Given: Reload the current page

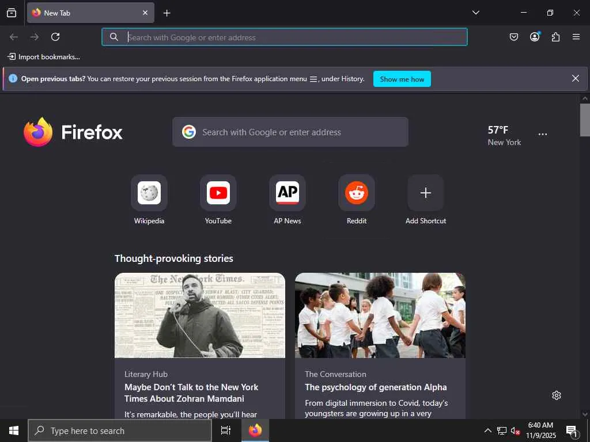Looking at the screenshot, I should tap(55, 37).
